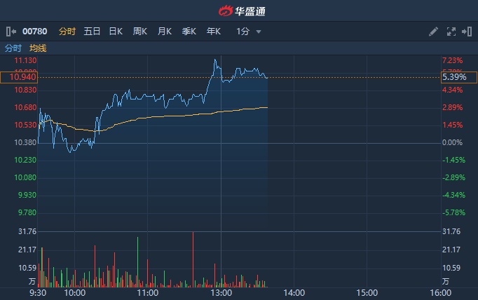Toggle the 均线 average line legend
Screen dimensions: 478x300
(x=38, y=48)
